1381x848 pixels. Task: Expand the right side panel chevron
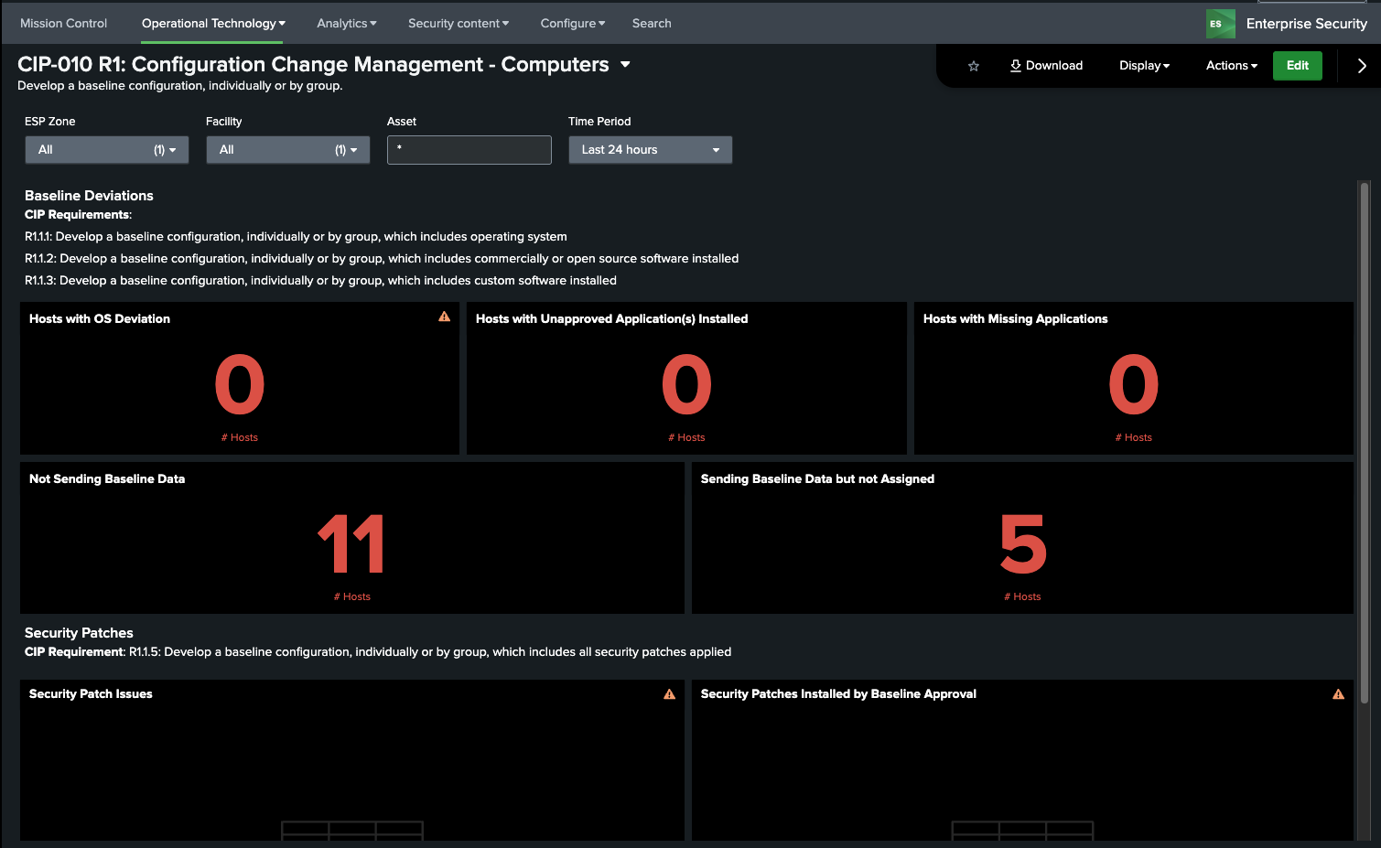point(1361,66)
